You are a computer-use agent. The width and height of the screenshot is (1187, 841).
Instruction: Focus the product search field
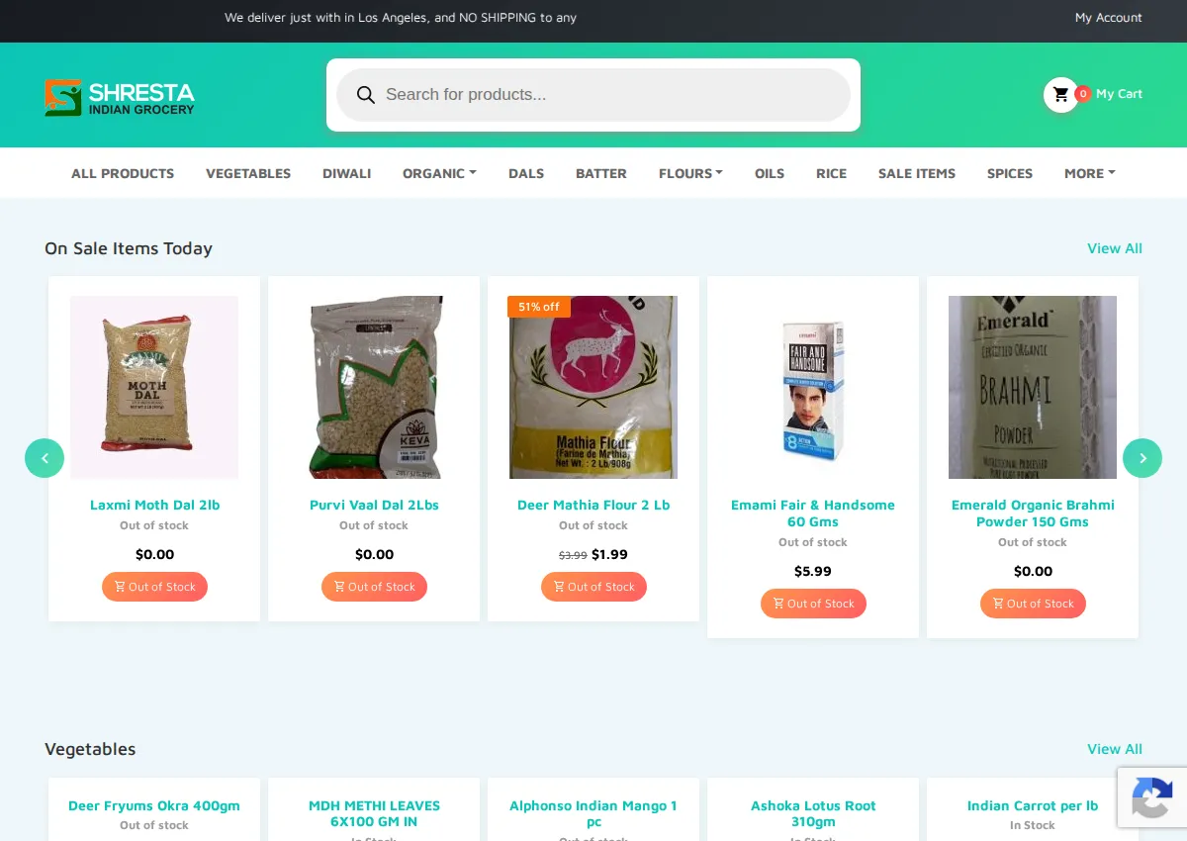point(593,95)
